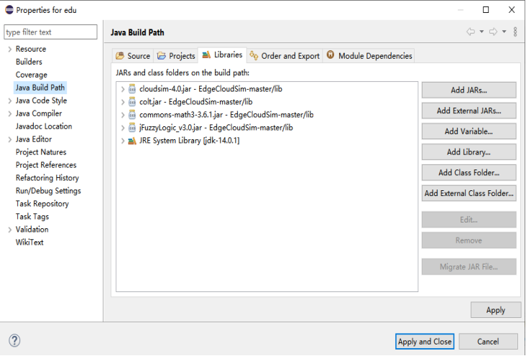Expand the Resource category

pos(10,50)
